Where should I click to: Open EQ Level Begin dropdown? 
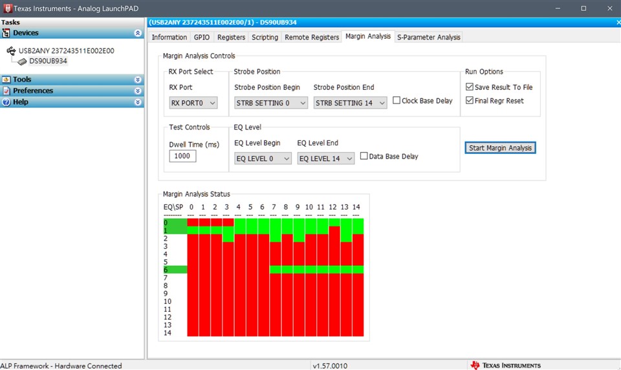click(x=263, y=158)
